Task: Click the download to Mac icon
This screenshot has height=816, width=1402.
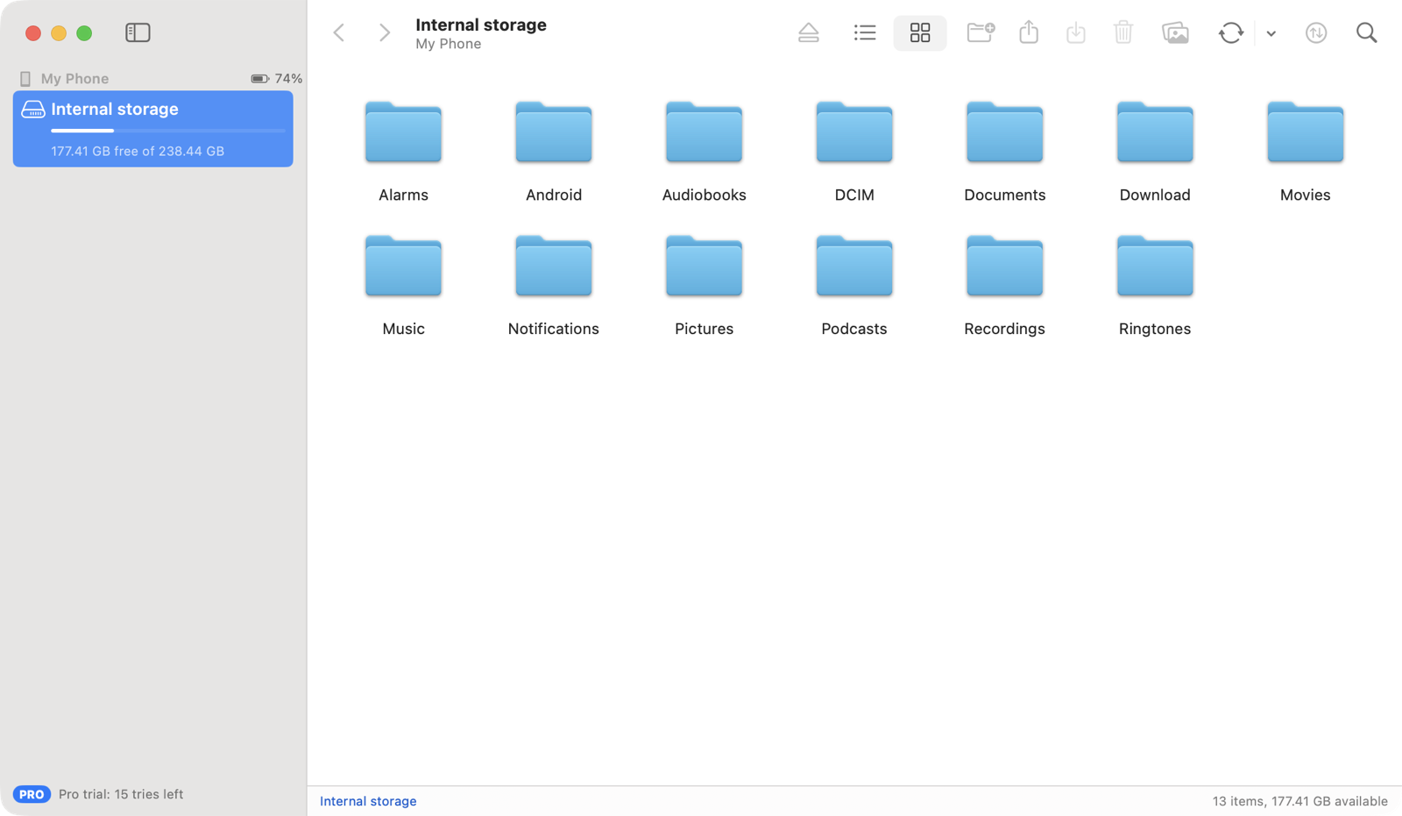Action: coord(1076,33)
